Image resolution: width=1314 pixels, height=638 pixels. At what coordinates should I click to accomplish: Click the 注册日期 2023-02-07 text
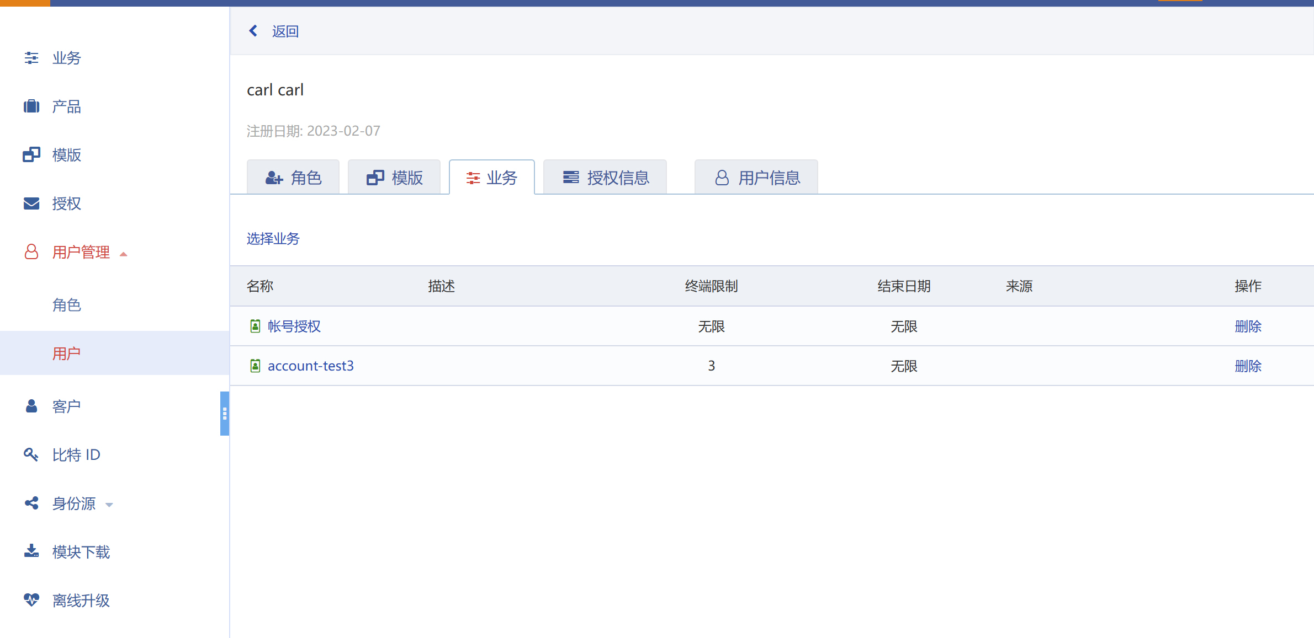pos(313,131)
